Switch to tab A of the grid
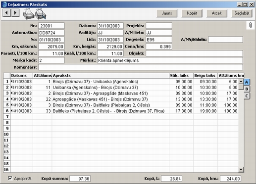 [x=247, y=82]
